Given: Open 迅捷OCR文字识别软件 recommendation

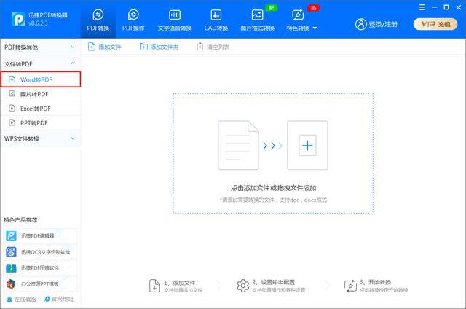Looking at the screenshot, I should click(x=41, y=252).
